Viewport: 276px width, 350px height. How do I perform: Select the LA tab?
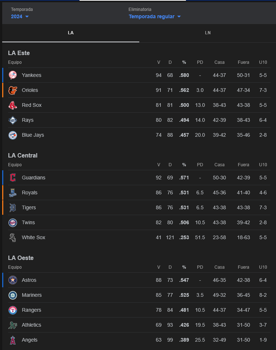tap(71, 33)
